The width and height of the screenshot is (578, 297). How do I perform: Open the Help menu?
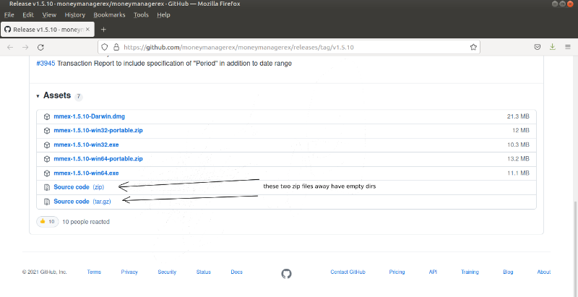coord(163,14)
